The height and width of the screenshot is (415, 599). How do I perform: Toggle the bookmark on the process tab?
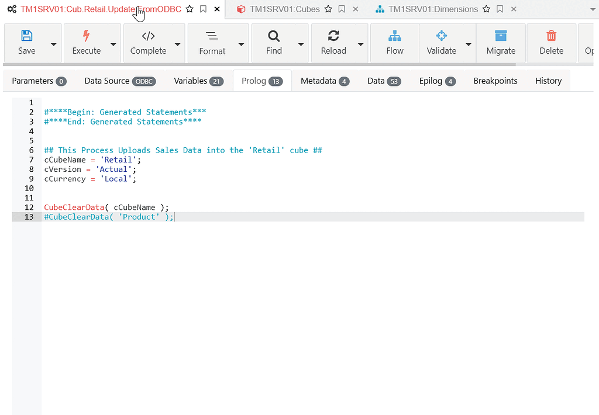(x=203, y=9)
